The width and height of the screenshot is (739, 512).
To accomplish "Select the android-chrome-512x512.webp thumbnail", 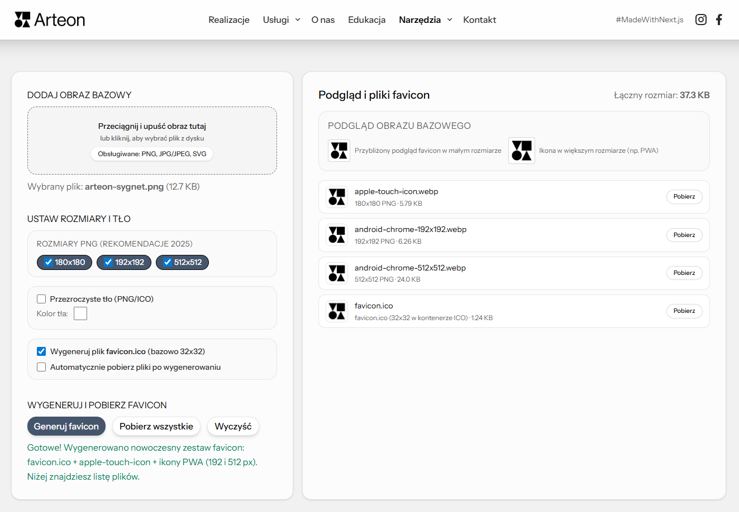I will tap(337, 273).
